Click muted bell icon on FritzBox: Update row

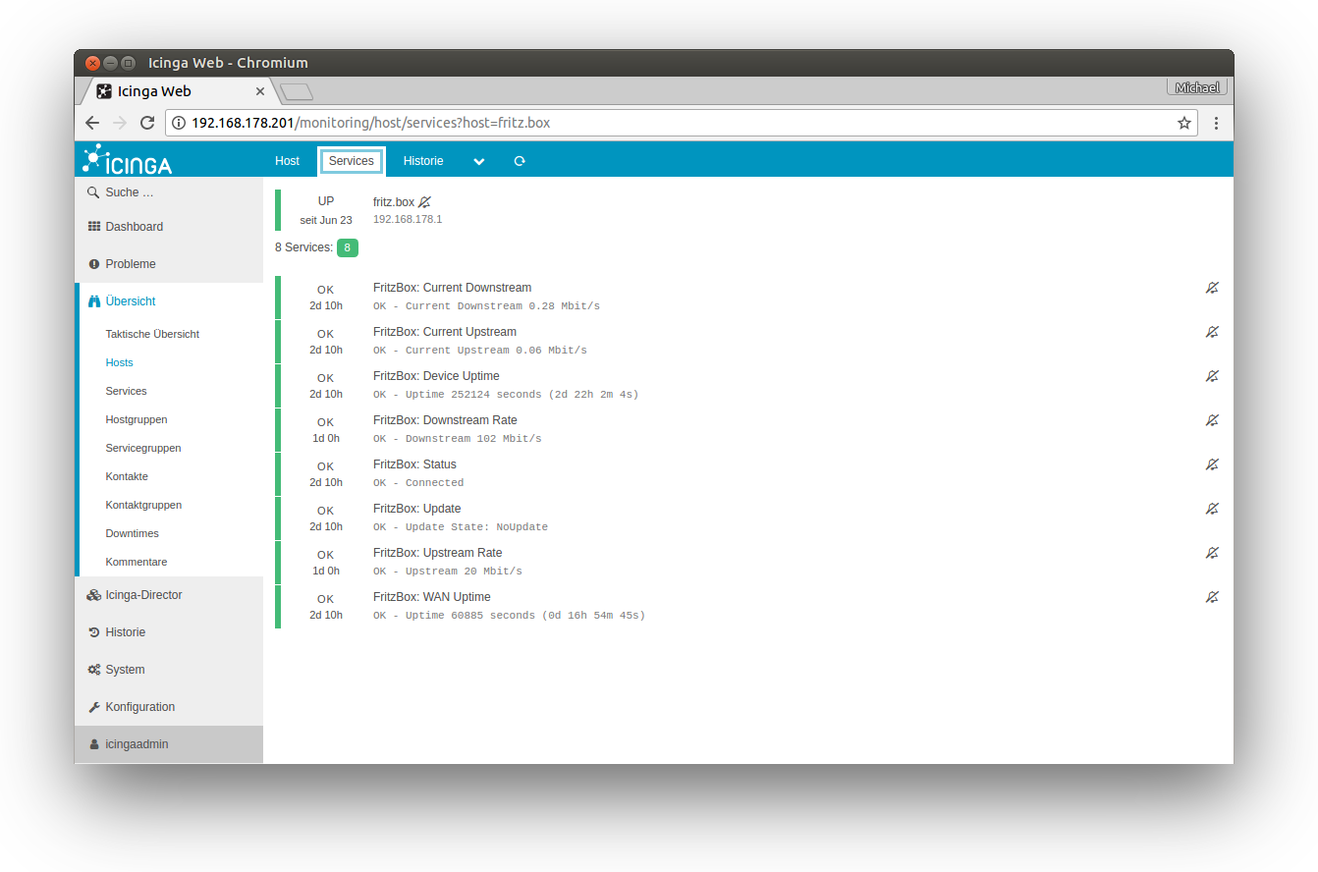tap(1212, 509)
